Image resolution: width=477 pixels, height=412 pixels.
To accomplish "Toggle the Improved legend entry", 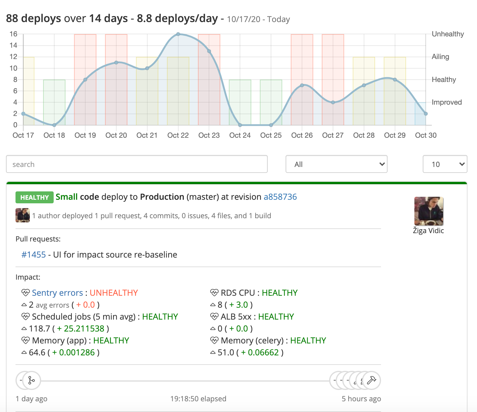I will pos(446,102).
